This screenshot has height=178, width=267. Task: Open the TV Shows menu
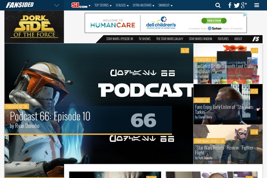[x=144, y=39]
